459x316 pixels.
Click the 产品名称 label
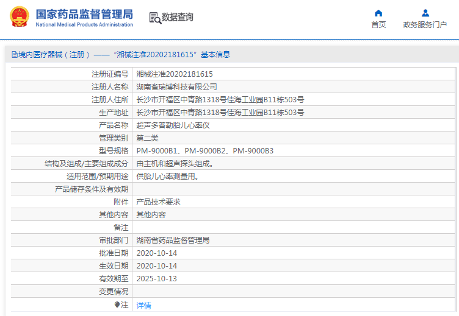[x=114, y=125]
